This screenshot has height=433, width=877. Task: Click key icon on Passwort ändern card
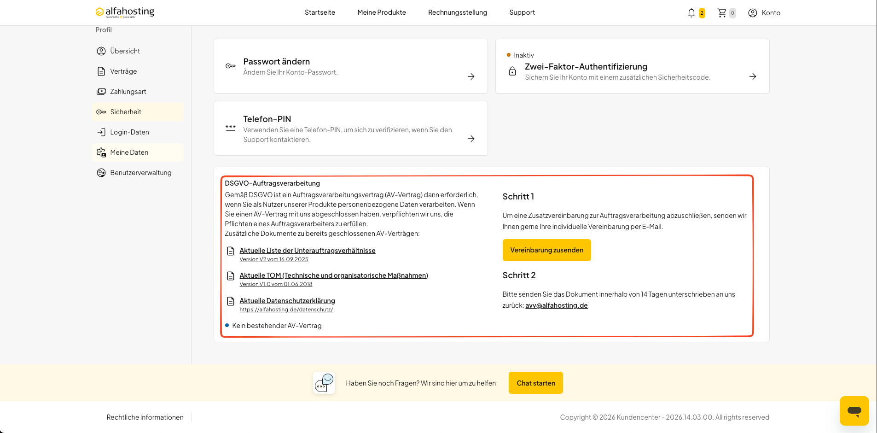(x=231, y=66)
